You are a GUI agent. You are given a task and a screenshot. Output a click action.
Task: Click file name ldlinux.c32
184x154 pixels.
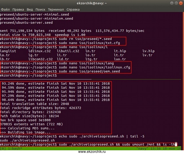click(40, 51)
